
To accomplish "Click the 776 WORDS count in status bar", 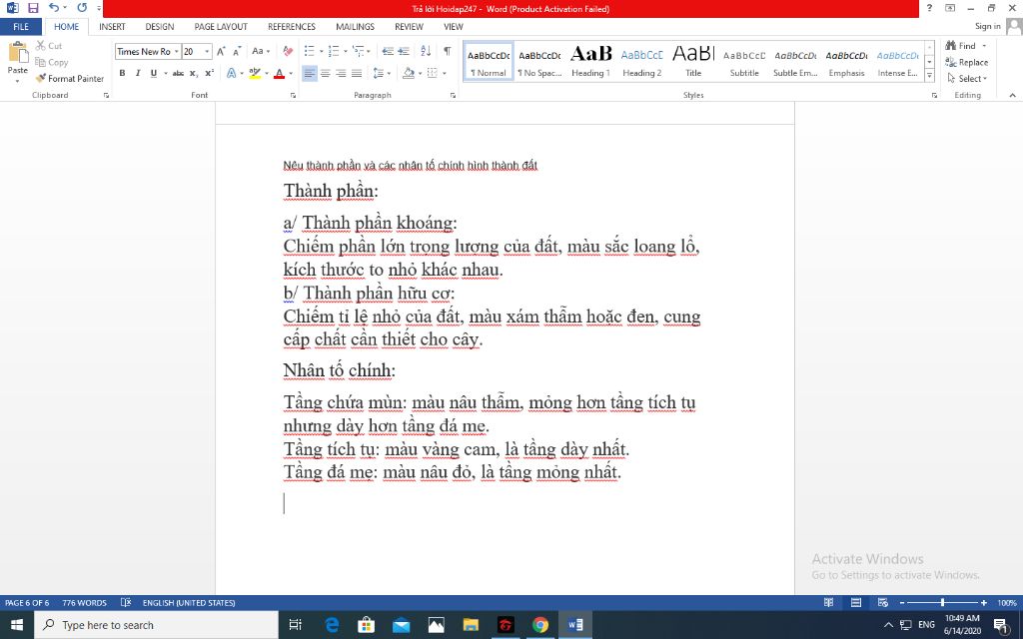I will (x=84, y=602).
